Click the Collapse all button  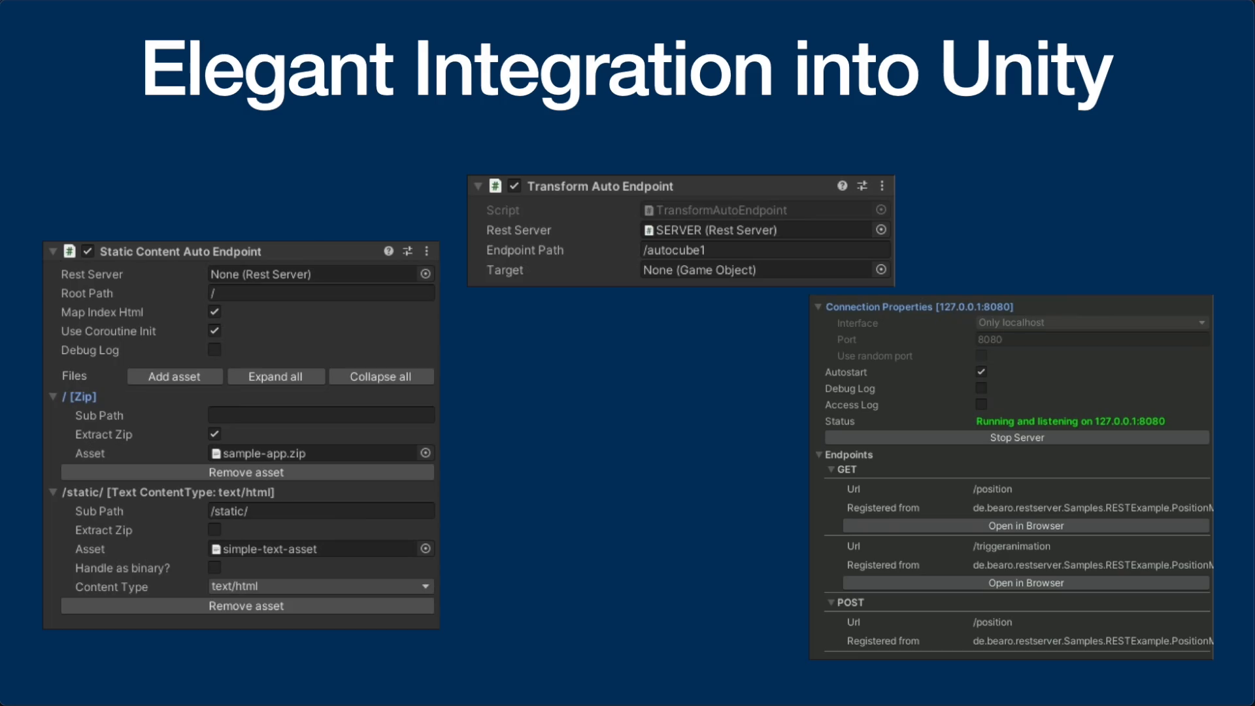coord(380,377)
